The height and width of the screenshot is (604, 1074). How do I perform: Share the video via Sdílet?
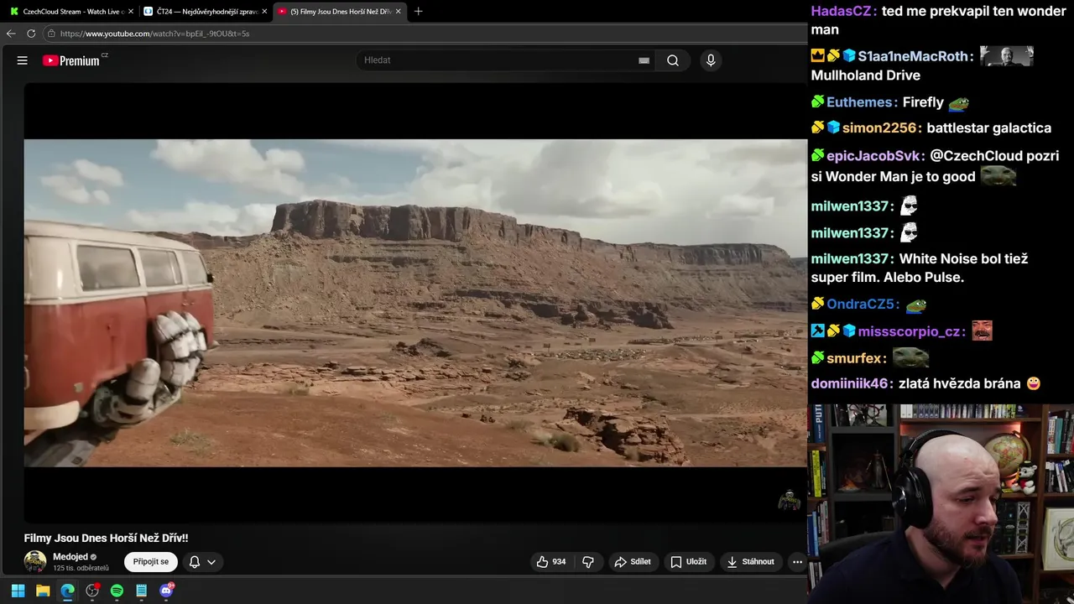633,562
